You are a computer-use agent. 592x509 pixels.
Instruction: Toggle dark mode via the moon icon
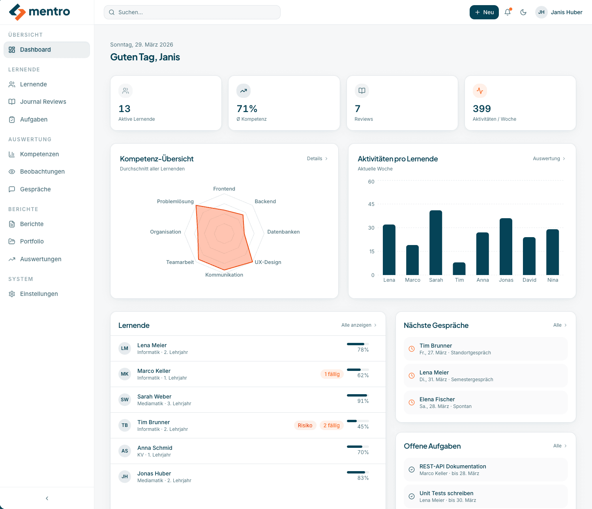pos(523,12)
